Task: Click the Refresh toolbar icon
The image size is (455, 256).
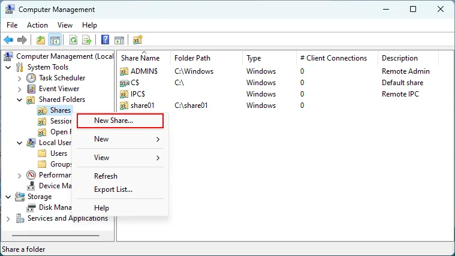Action: coord(73,40)
